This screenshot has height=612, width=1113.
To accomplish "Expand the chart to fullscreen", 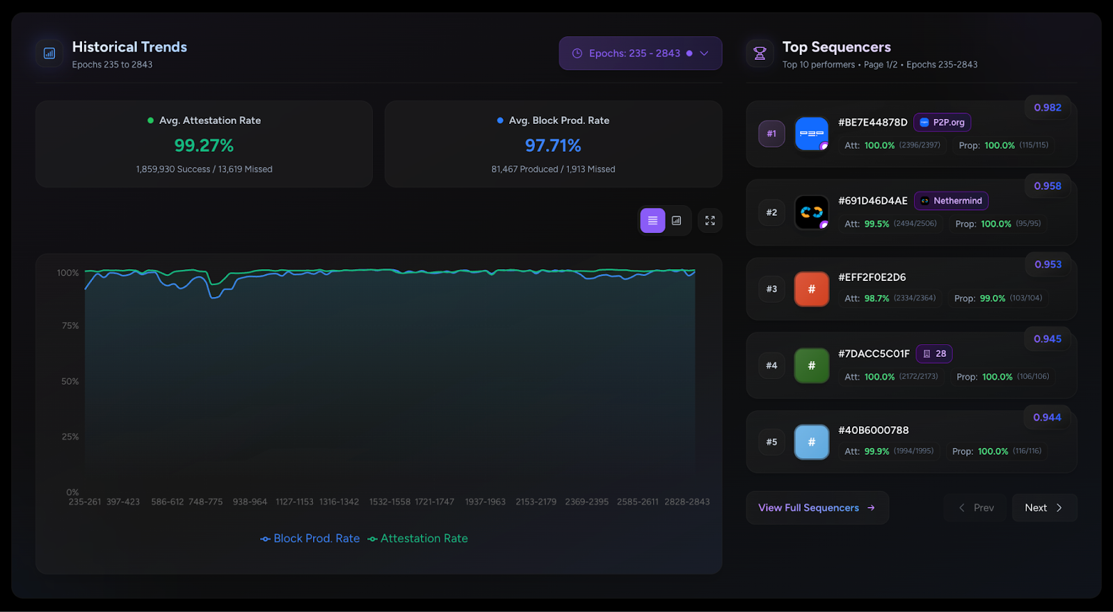I will click(x=710, y=220).
